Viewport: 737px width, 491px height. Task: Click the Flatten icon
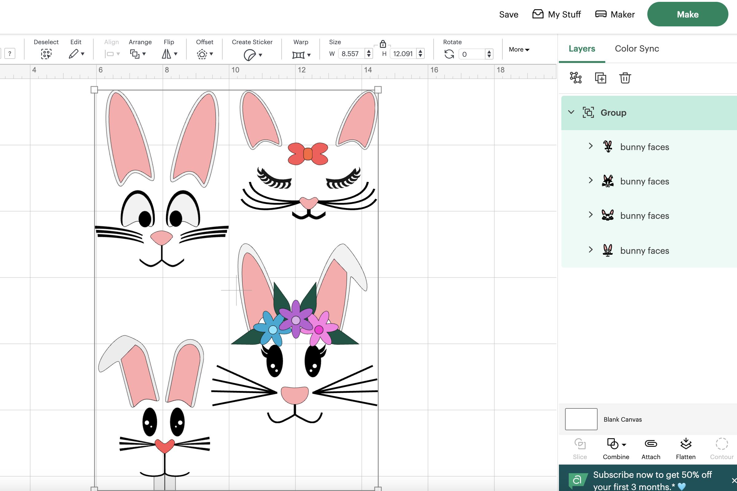(686, 443)
